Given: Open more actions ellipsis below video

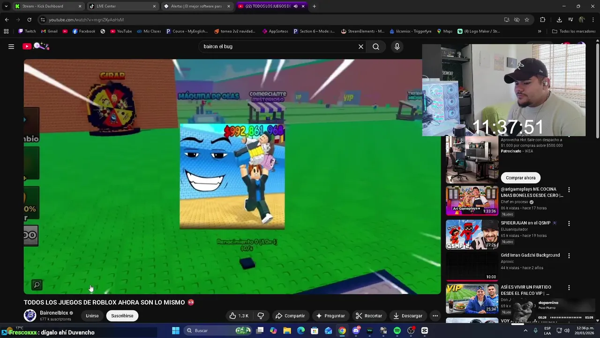Looking at the screenshot, I should click(x=435, y=316).
